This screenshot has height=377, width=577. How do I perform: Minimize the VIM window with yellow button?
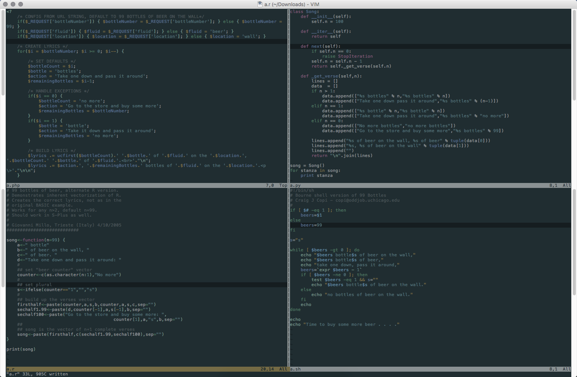point(13,4)
